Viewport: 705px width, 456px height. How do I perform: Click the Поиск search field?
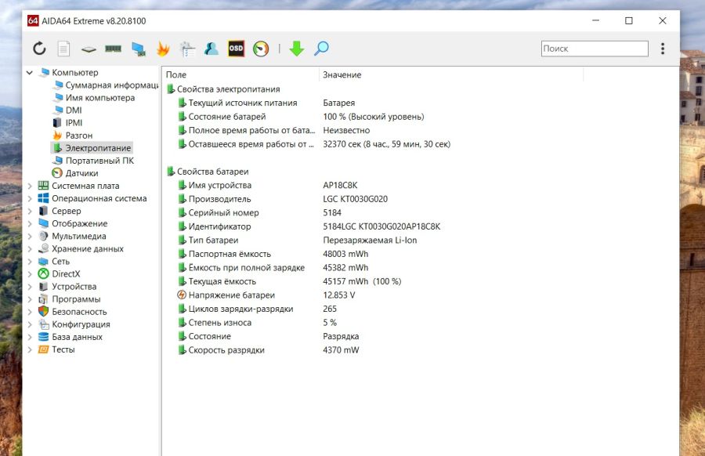595,49
